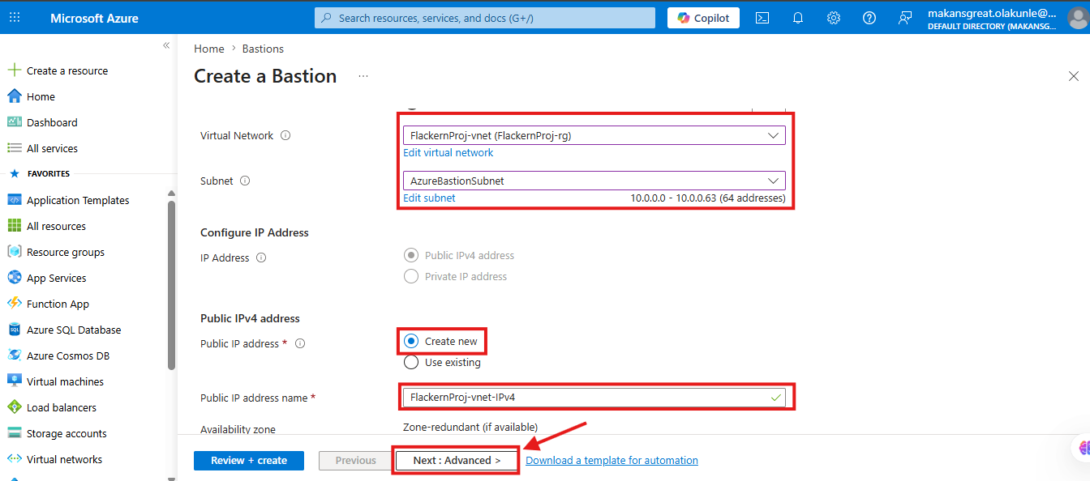Select the Use existing radio button
This screenshot has height=481, width=1090.
411,362
